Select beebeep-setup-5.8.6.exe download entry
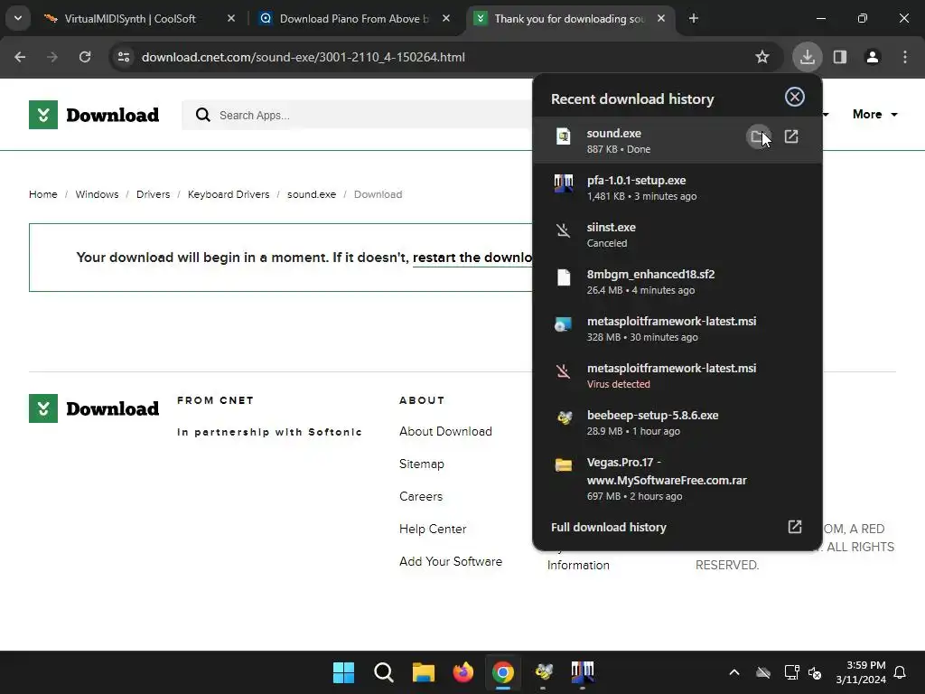This screenshot has height=694, width=925. coord(677,423)
